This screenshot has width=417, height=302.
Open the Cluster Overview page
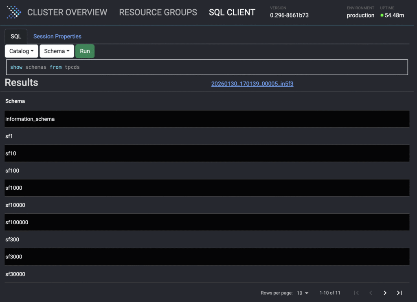coord(67,12)
